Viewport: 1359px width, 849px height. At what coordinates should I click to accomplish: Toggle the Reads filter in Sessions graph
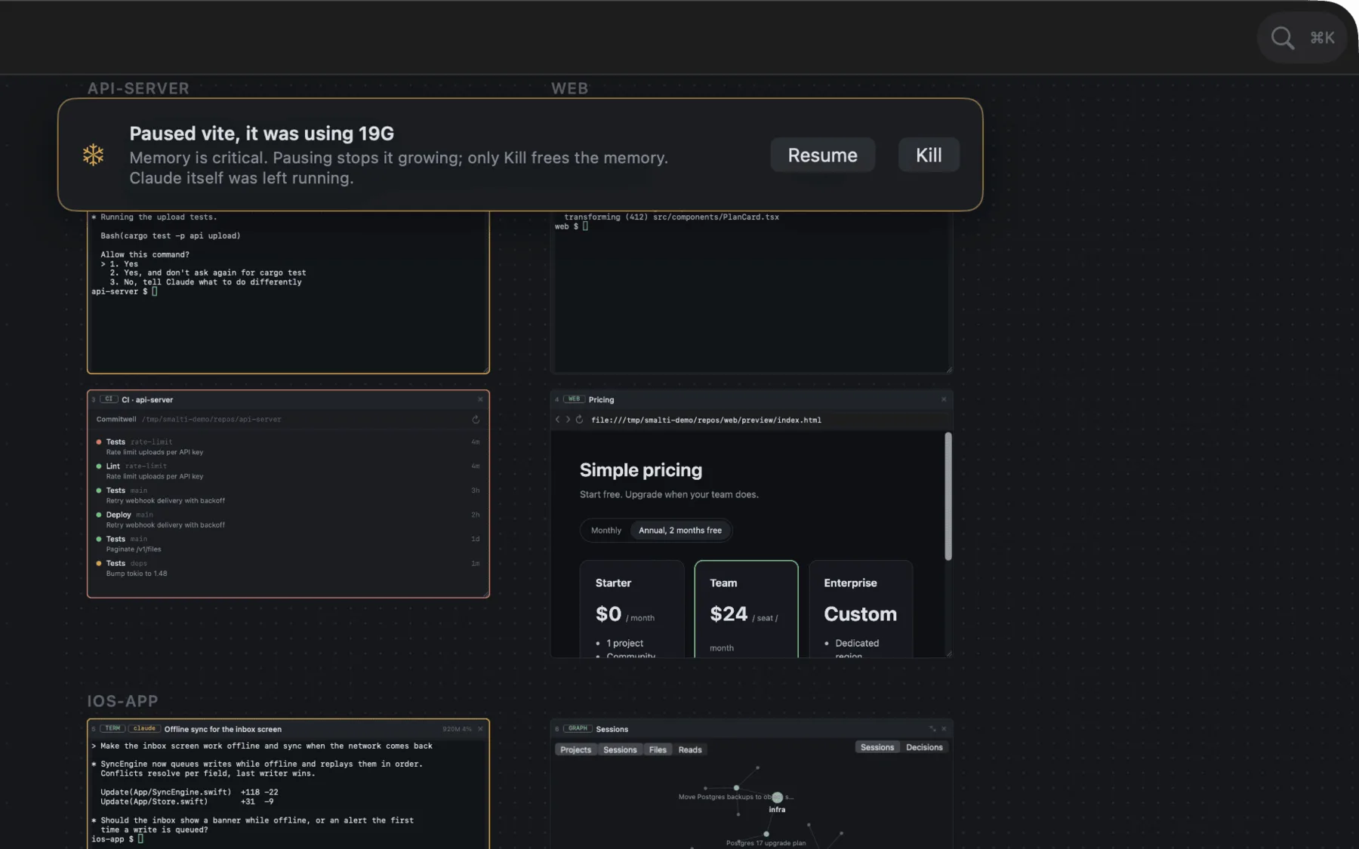[690, 749]
